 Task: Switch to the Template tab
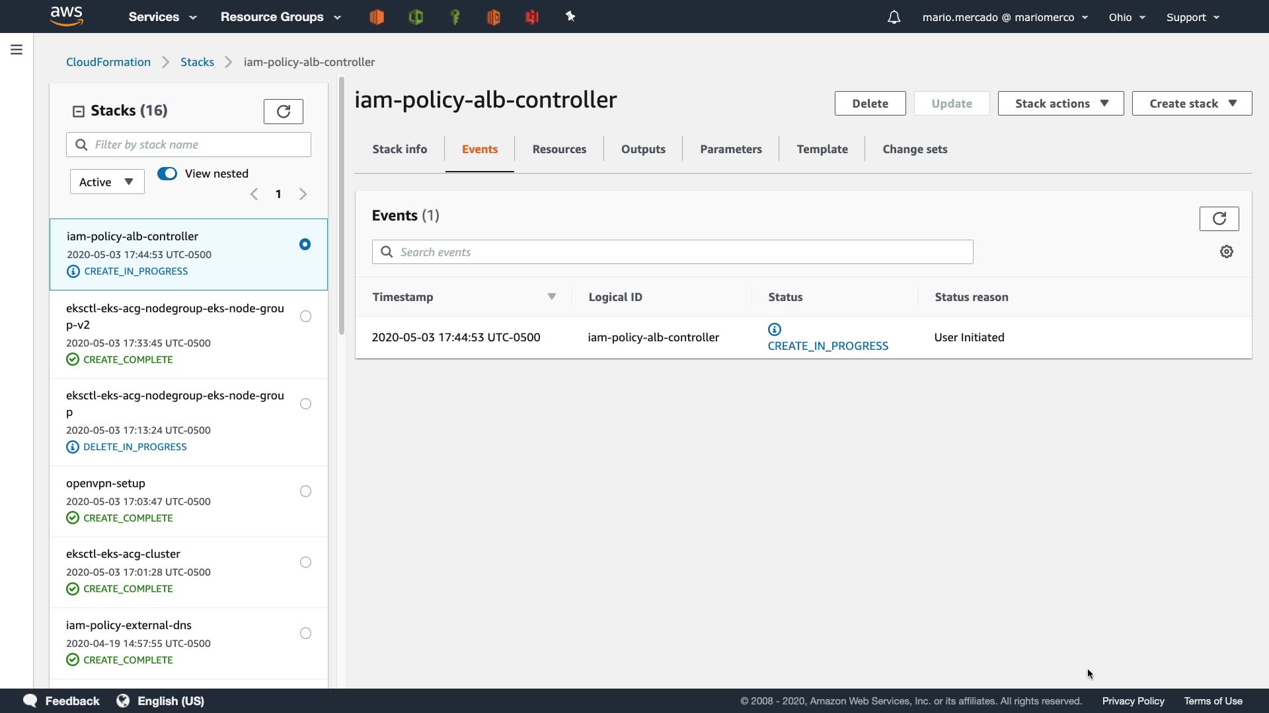[x=822, y=149]
